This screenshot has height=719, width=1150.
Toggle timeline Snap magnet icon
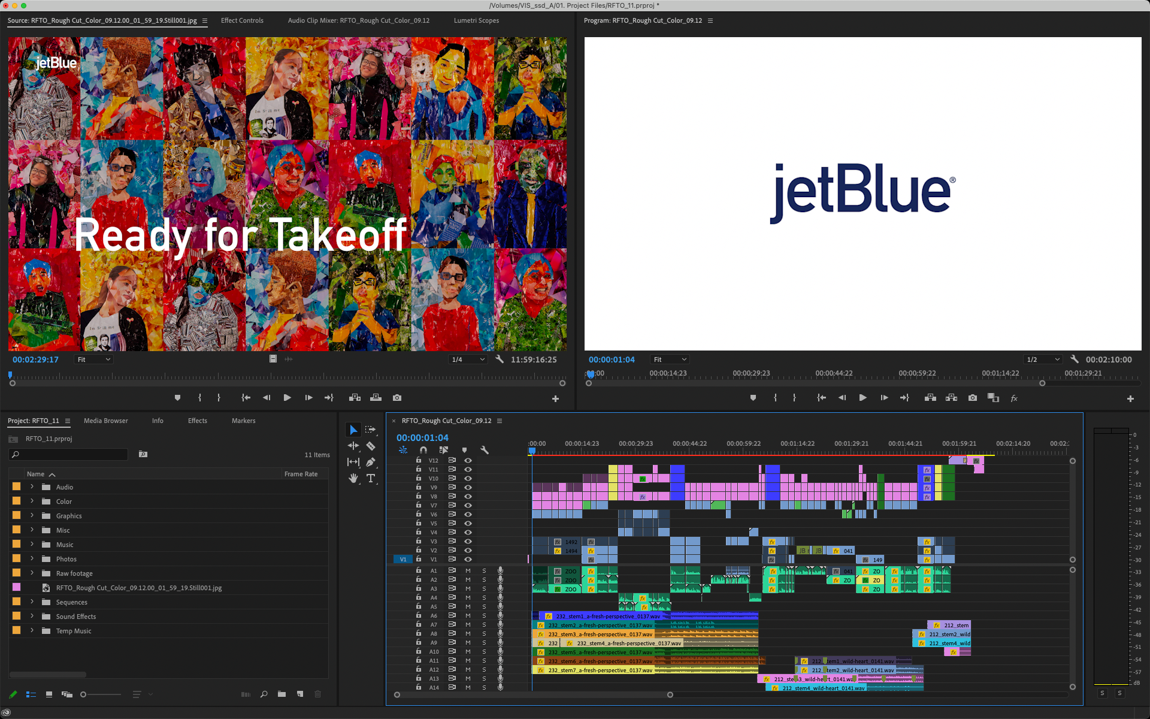click(x=423, y=450)
